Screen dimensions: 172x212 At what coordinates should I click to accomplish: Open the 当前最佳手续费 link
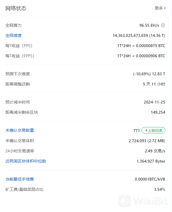pyautogui.click(x=19, y=179)
